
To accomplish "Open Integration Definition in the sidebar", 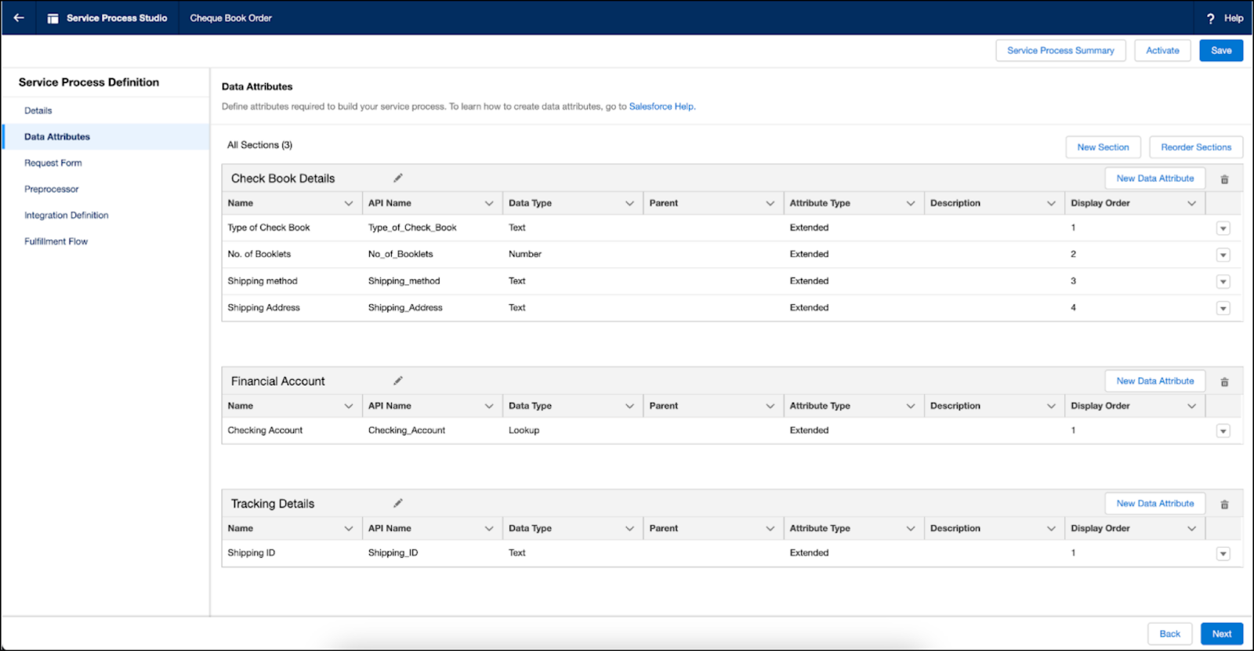I will (66, 215).
